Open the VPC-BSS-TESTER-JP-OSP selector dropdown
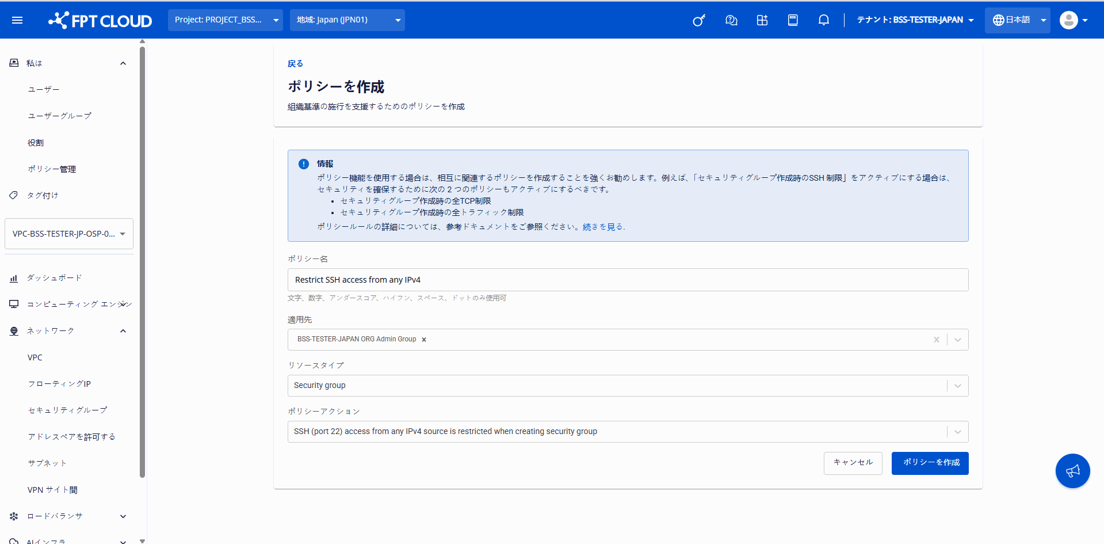The height and width of the screenshot is (544, 1104). (69, 234)
